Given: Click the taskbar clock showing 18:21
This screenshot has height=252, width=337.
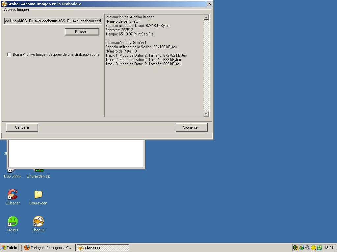Looking at the screenshot, I should pyautogui.click(x=329, y=248).
